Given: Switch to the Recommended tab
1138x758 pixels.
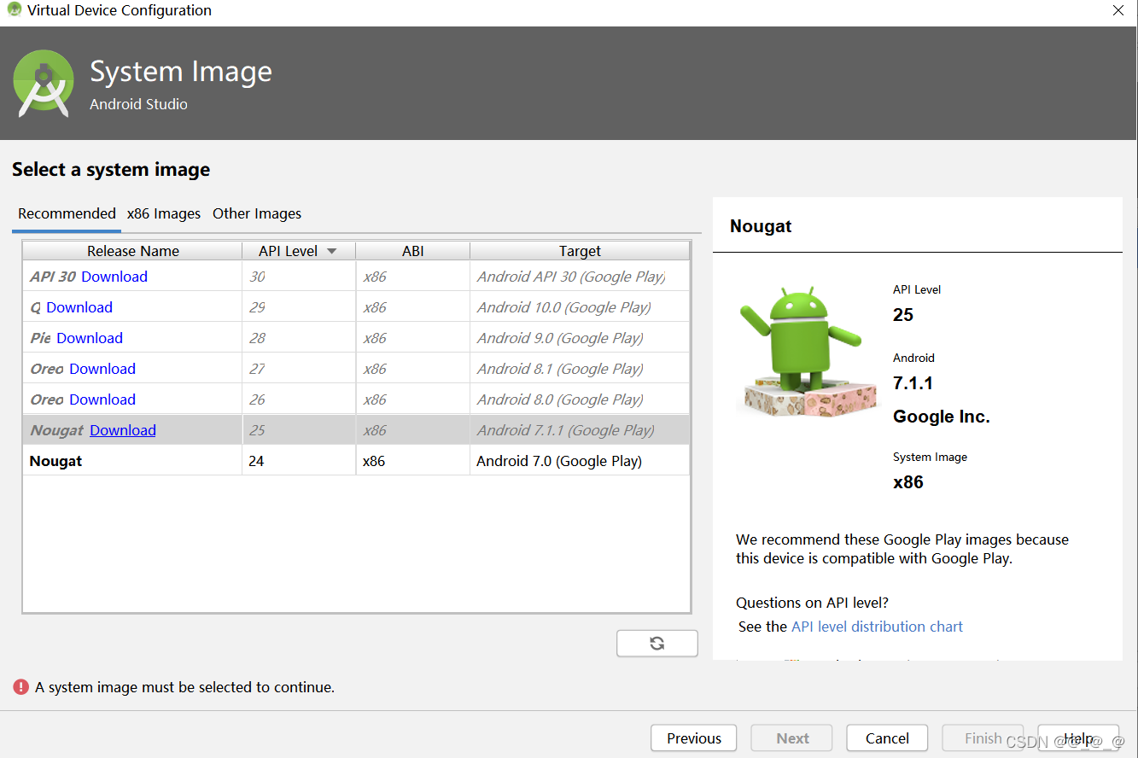Looking at the screenshot, I should 67,213.
